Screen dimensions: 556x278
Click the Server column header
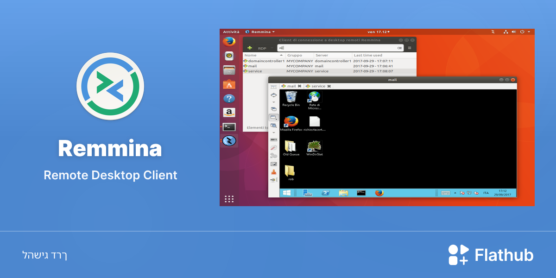(333, 55)
